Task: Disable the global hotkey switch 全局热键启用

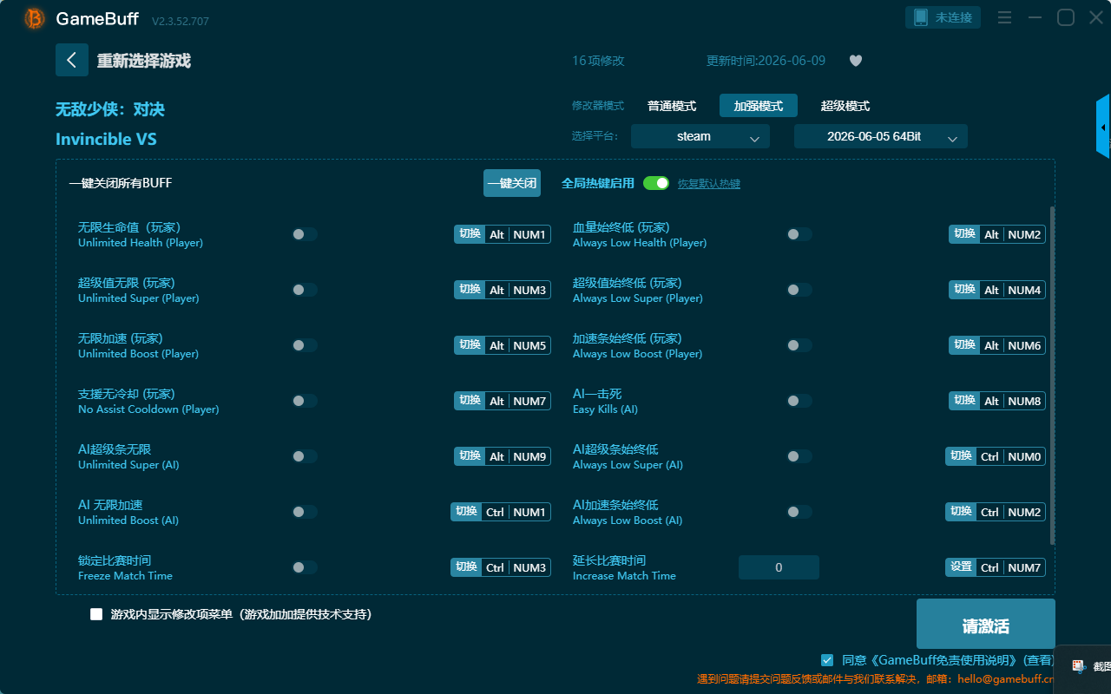Action: pos(656,183)
